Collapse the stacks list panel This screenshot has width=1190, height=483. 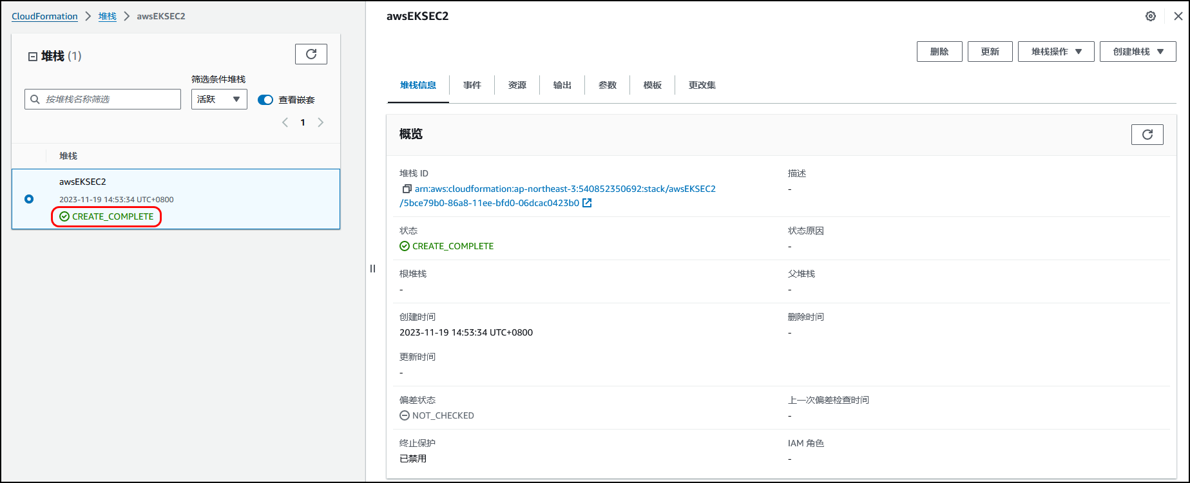(x=32, y=57)
